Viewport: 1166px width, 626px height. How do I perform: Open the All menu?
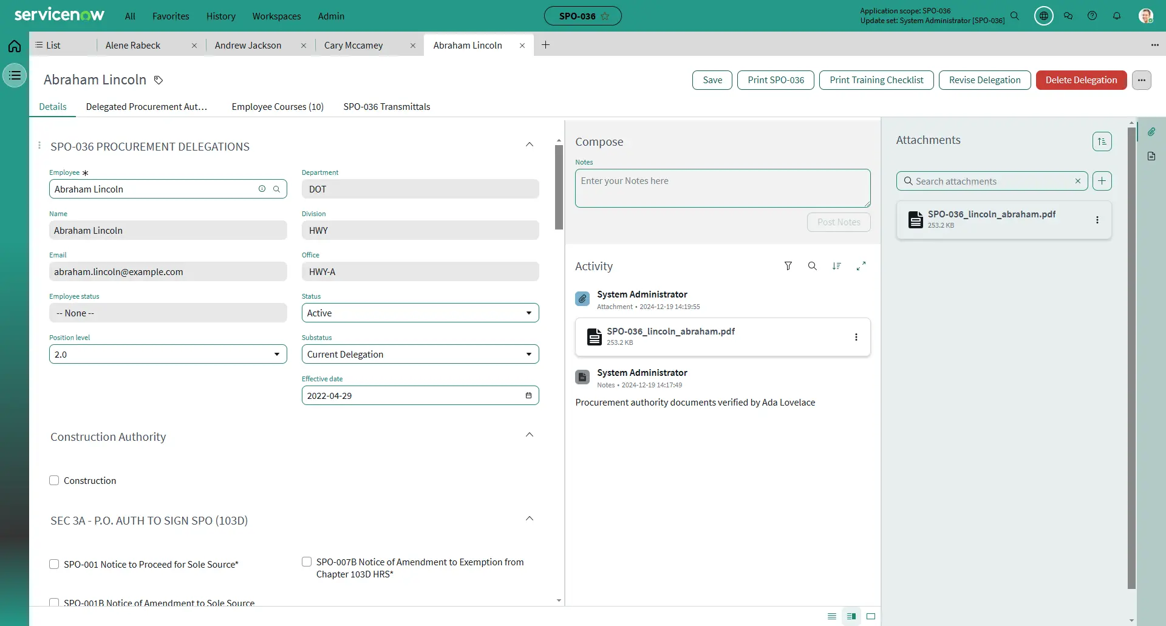pos(130,16)
